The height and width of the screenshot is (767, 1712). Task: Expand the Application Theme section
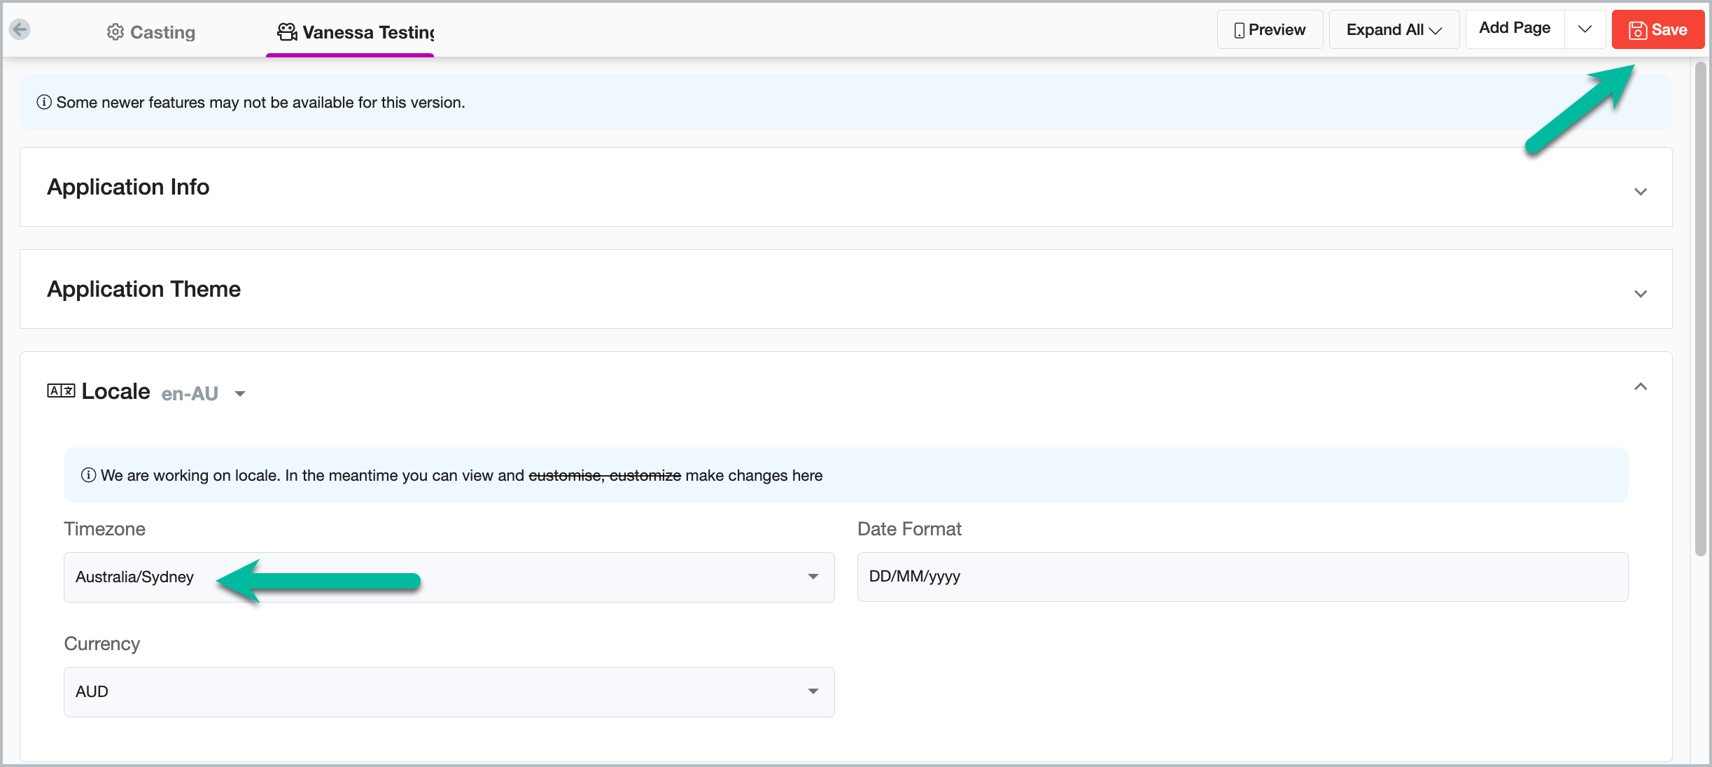coord(1640,294)
